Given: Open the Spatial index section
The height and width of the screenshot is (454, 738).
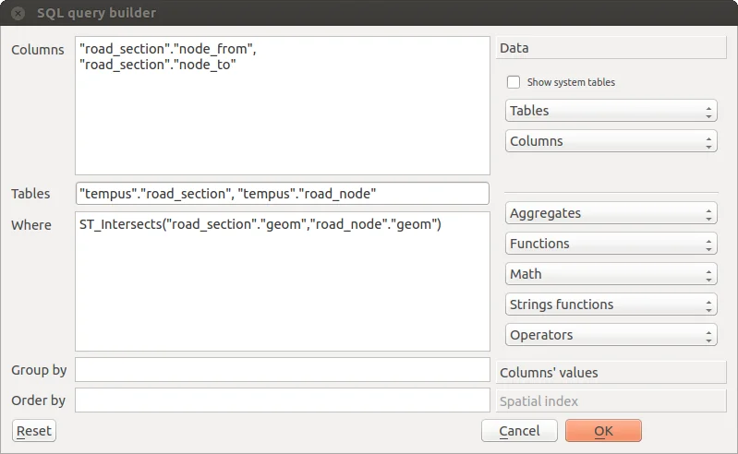Looking at the screenshot, I should click(611, 401).
